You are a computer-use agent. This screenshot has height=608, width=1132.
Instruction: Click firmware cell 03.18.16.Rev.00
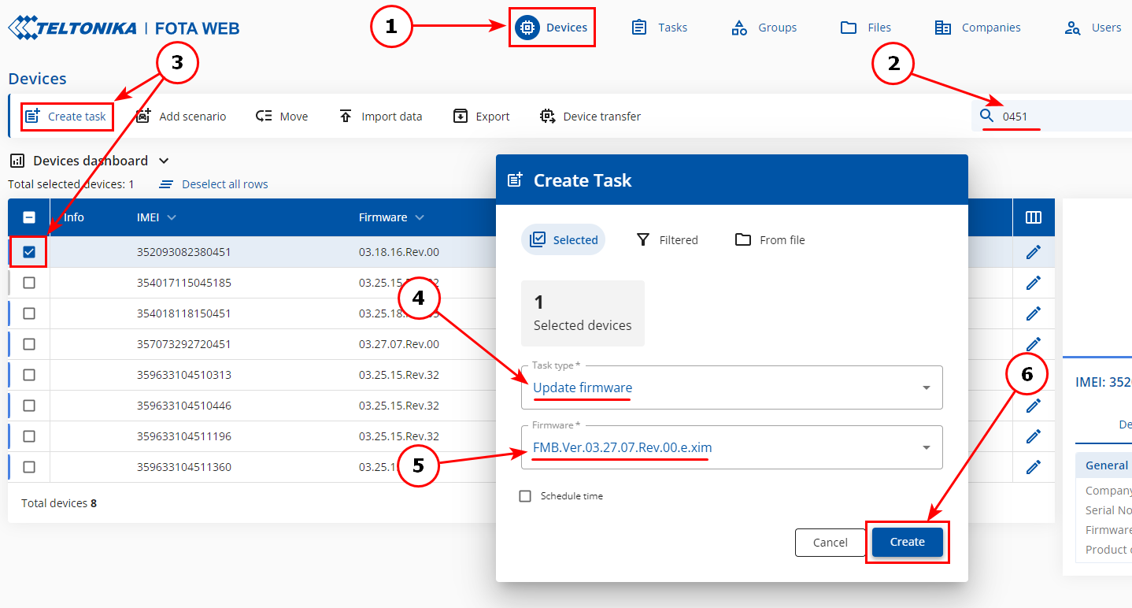(x=399, y=252)
